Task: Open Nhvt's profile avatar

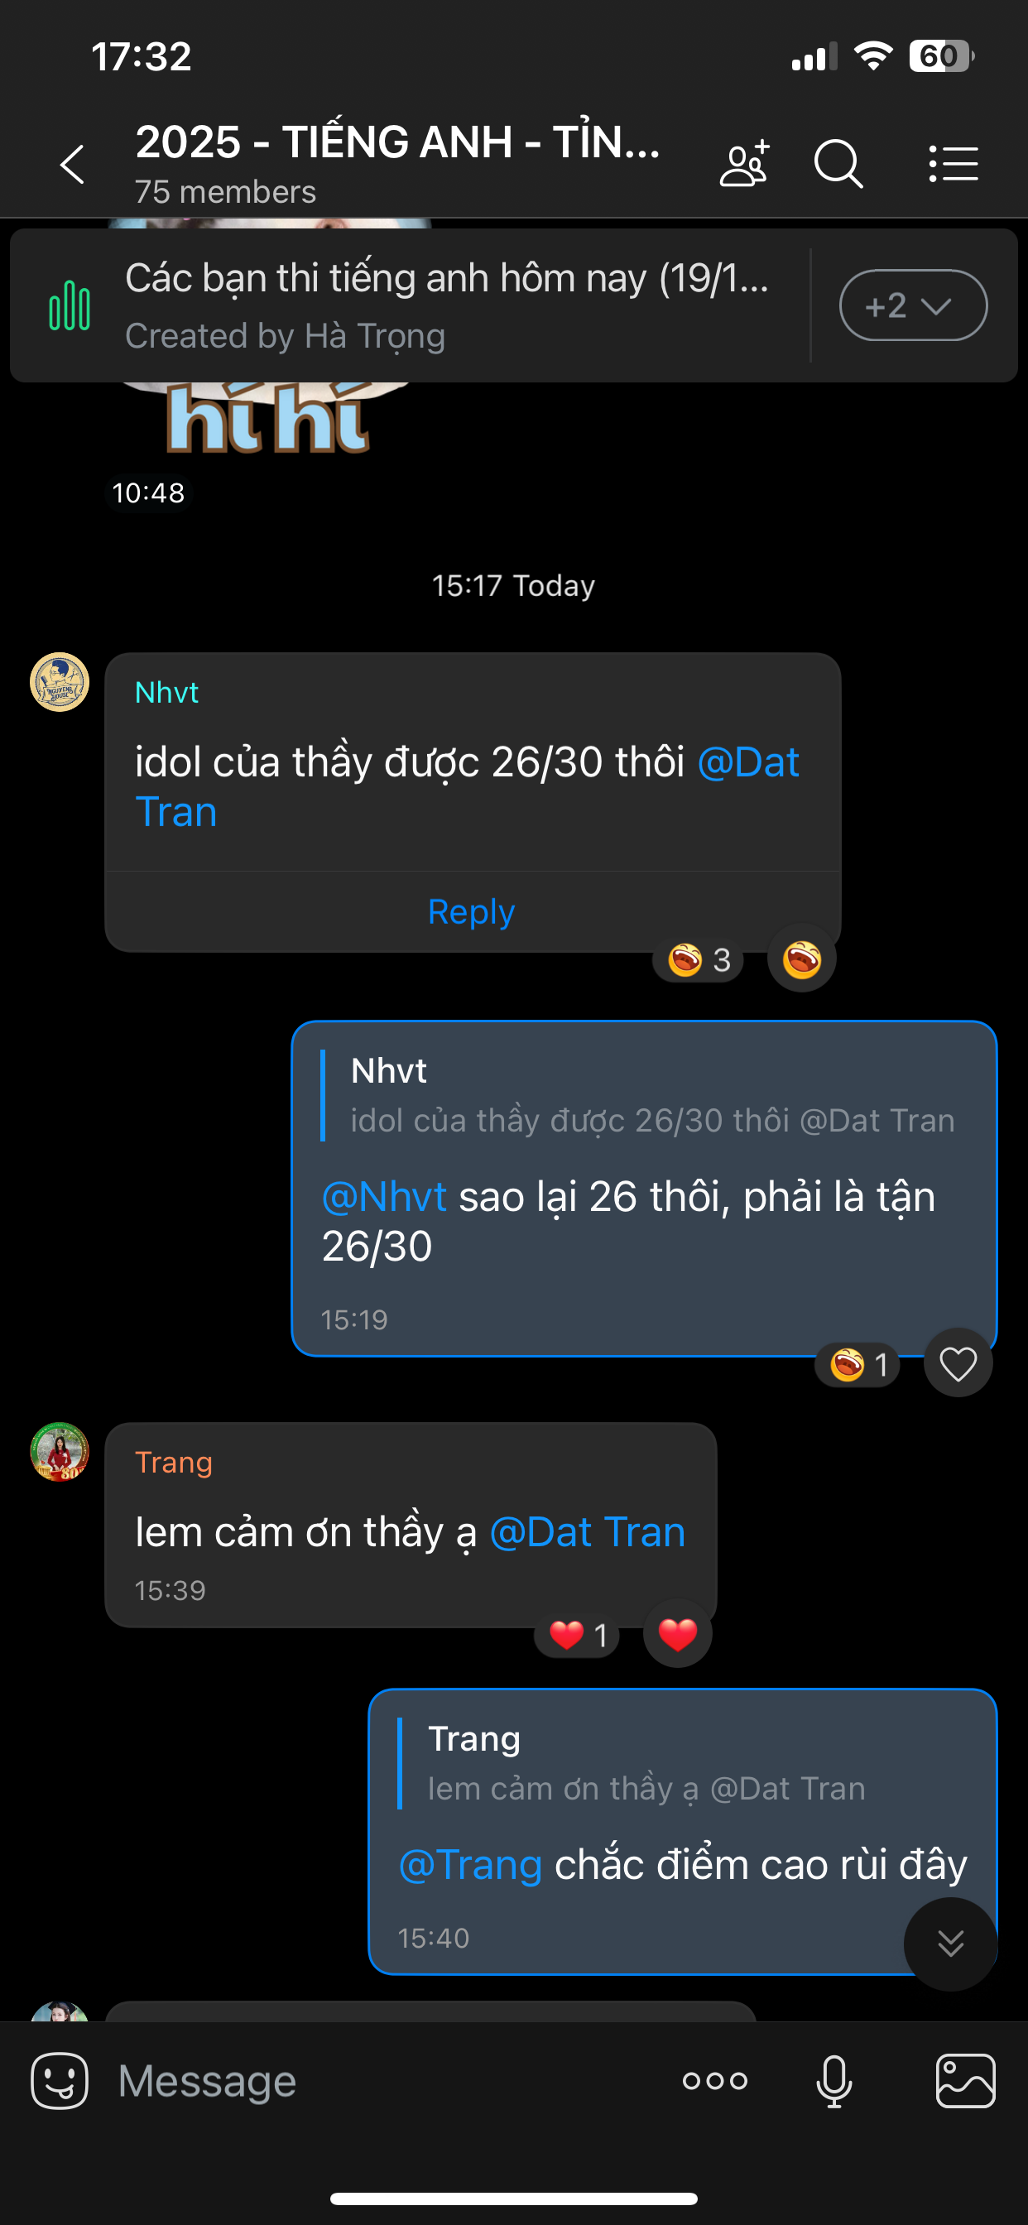Action: tap(60, 682)
